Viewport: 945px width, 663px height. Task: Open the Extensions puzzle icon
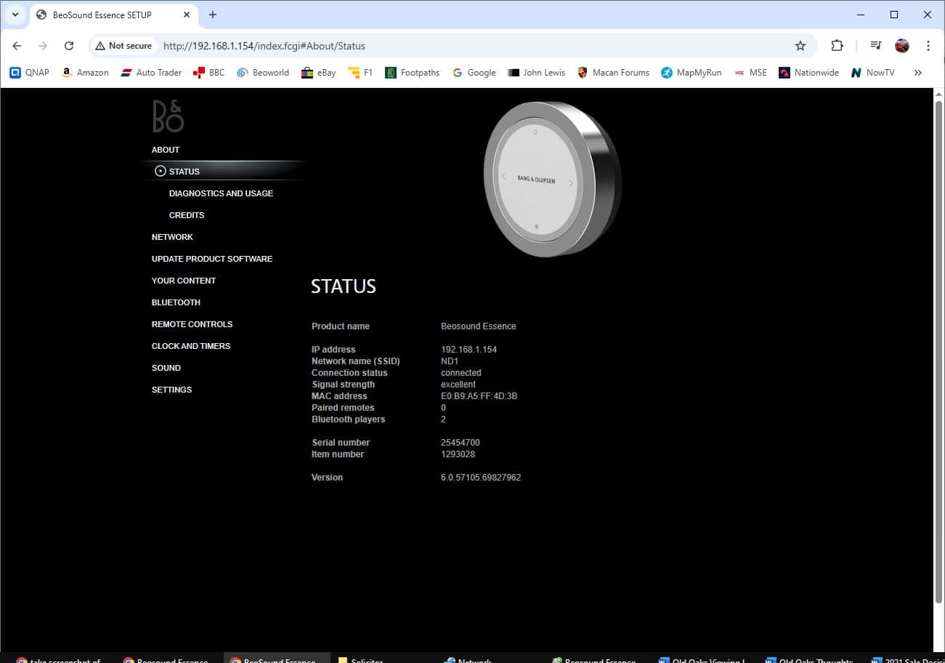tap(837, 46)
